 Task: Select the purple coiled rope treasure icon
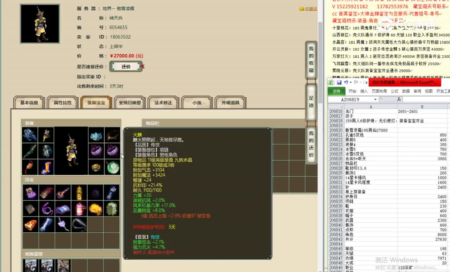pos(47,209)
